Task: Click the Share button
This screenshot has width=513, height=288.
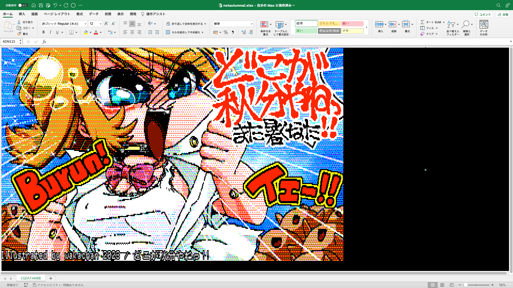Action: [x=503, y=14]
